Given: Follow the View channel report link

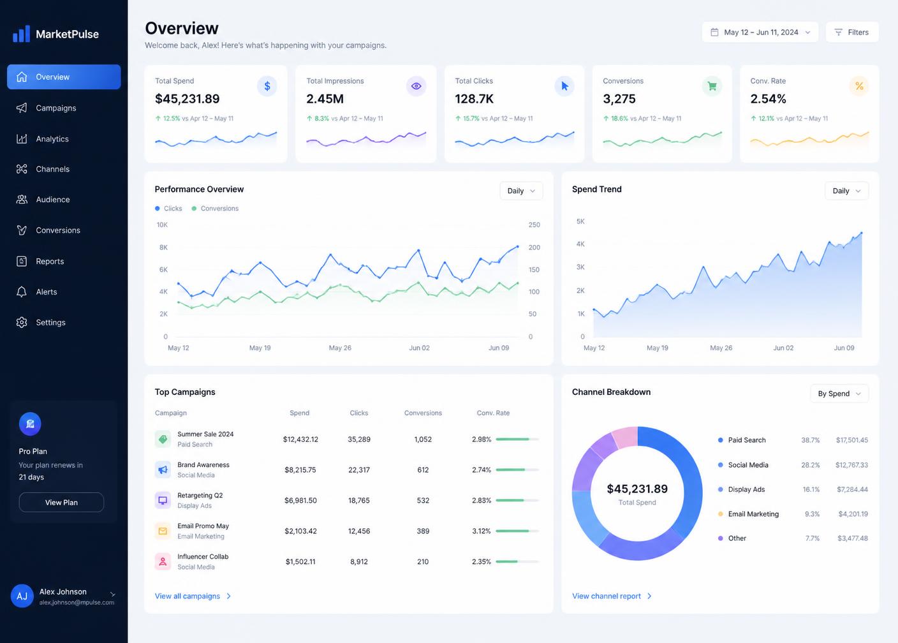Looking at the screenshot, I should coord(612,596).
